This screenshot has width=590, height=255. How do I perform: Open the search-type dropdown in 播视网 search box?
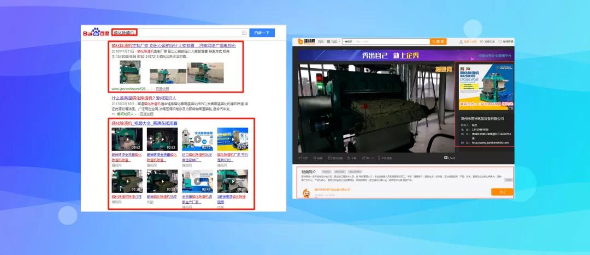[347, 41]
